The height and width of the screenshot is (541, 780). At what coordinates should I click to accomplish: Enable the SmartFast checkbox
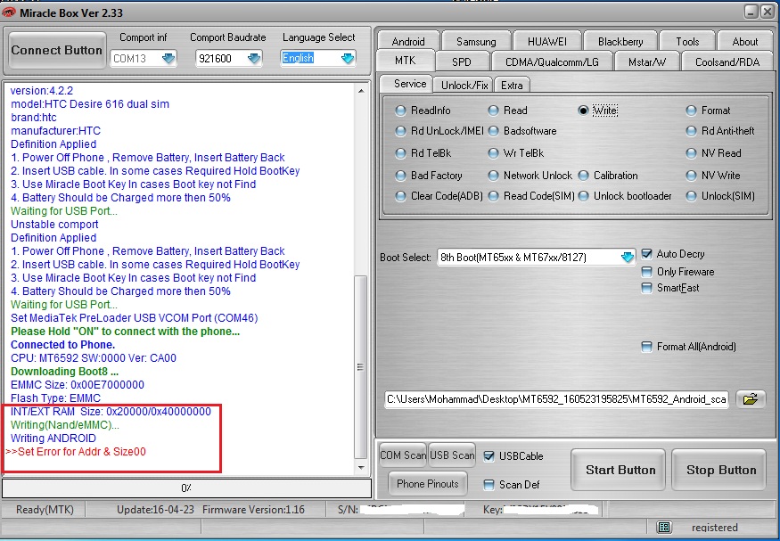click(646, 288)
